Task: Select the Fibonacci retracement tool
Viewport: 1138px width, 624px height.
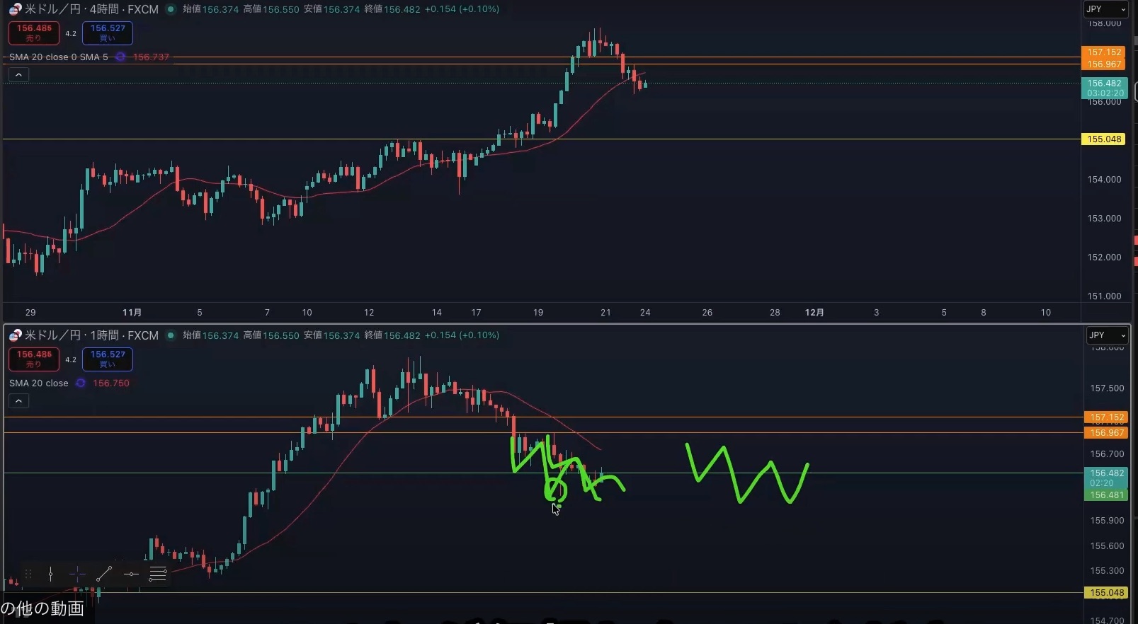Action: 158,574
